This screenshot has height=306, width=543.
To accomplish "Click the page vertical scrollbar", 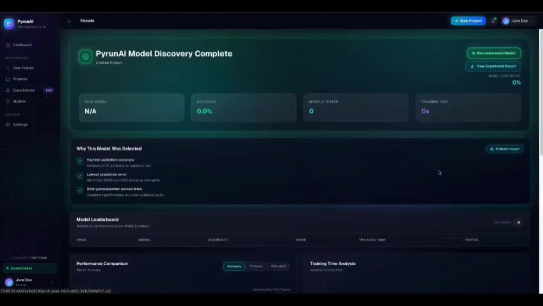I will pos(541,92).
